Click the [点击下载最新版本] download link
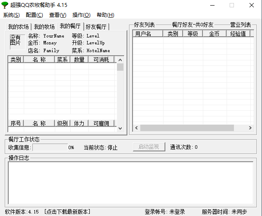The width and height of the screenshot is (262, 216). click(x=67, y=212)
